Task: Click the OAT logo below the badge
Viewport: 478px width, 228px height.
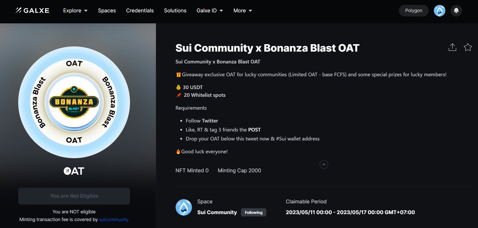Action: click(74, 171)
